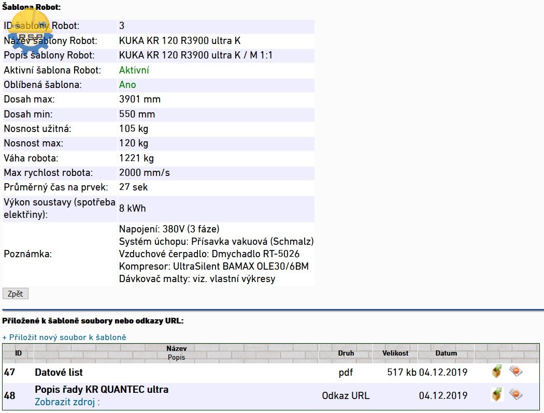Delete the Datové list attachment via red icon
544x413 pixels.
point(516,371)
